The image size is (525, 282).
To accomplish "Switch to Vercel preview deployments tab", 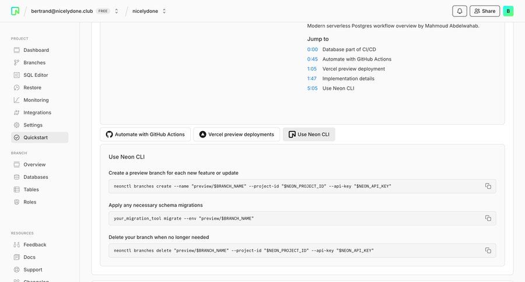I will click(236, 135).
